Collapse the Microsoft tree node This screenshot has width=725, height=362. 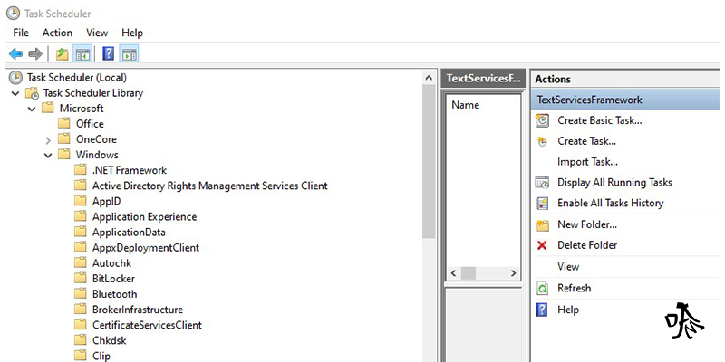coord(32,110)
